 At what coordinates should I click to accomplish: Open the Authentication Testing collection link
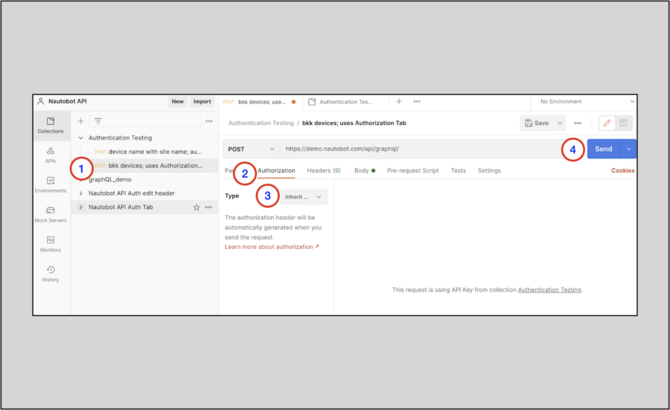550,290
